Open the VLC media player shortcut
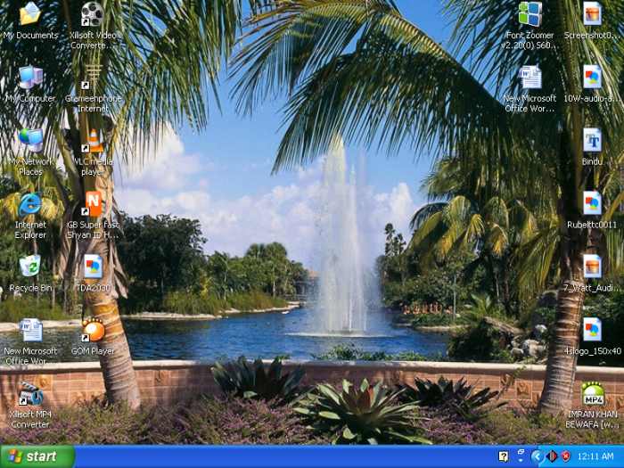 [94, 143]
